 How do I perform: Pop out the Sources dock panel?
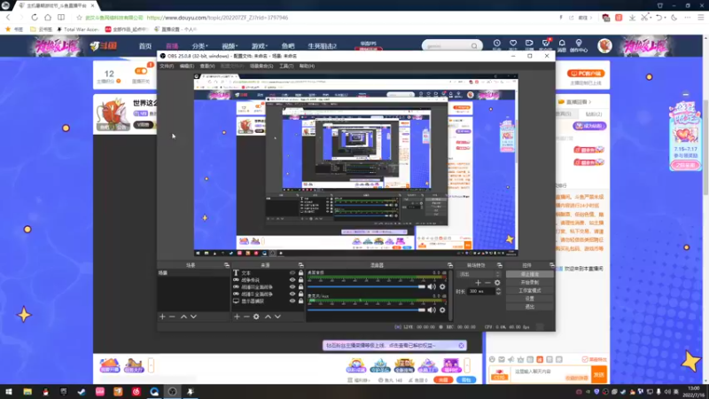(x=300, y=265)
